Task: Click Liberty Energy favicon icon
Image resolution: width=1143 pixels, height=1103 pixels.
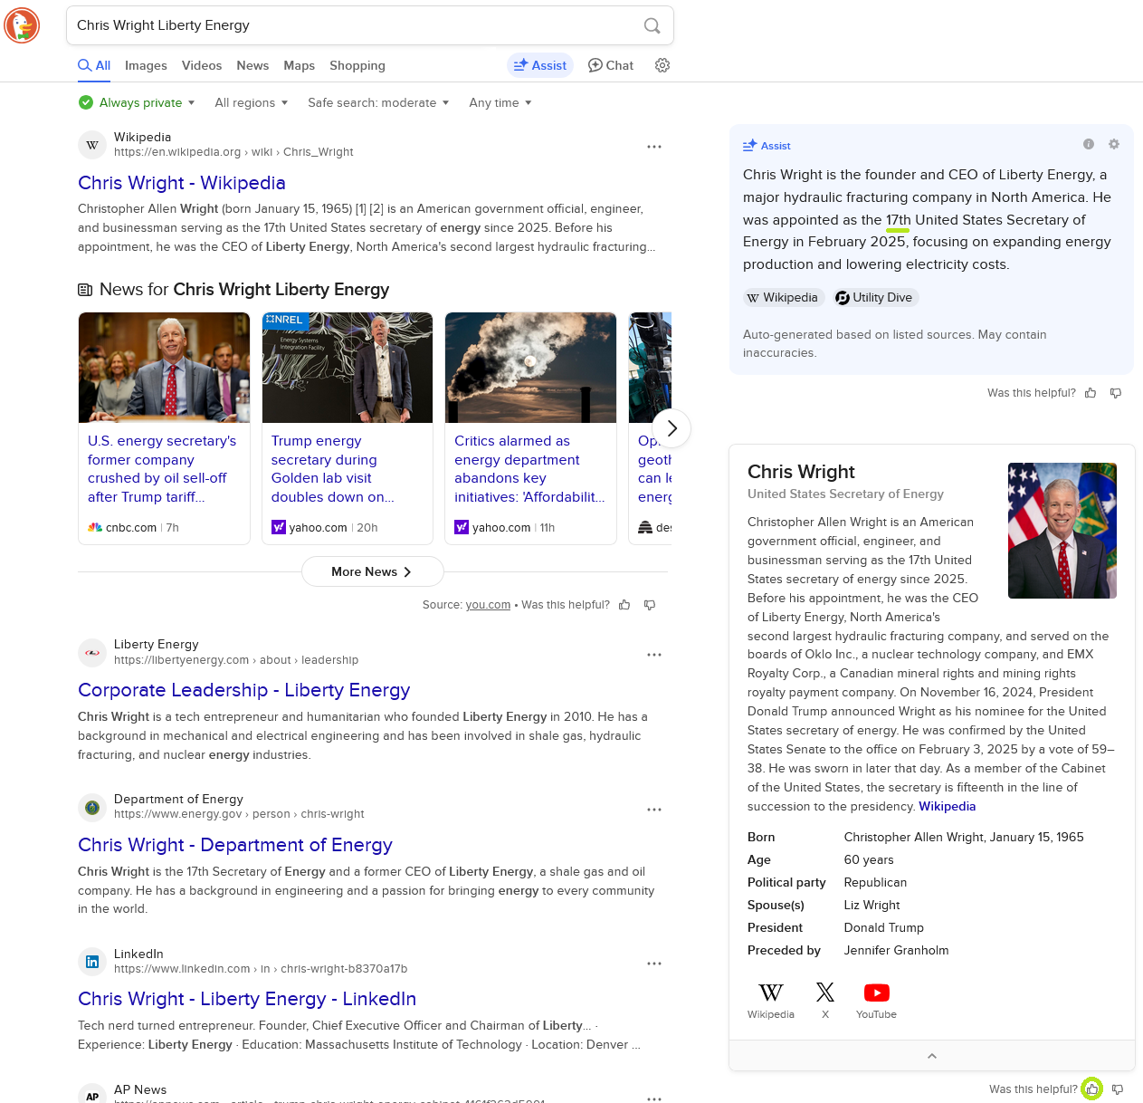Action: tap(92, 652)
